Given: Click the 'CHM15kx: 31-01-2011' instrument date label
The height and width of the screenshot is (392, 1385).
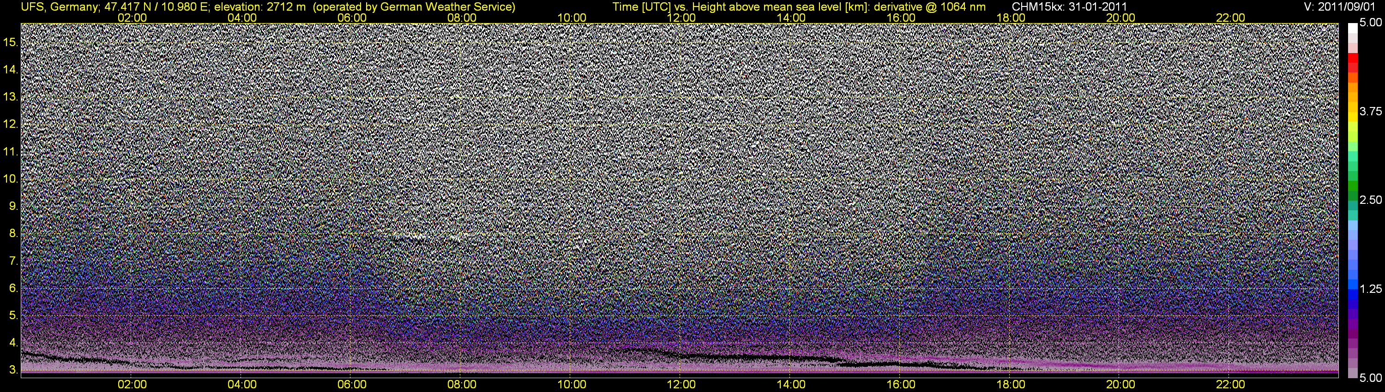Looking at the screenshot, I should (1069, 7).
